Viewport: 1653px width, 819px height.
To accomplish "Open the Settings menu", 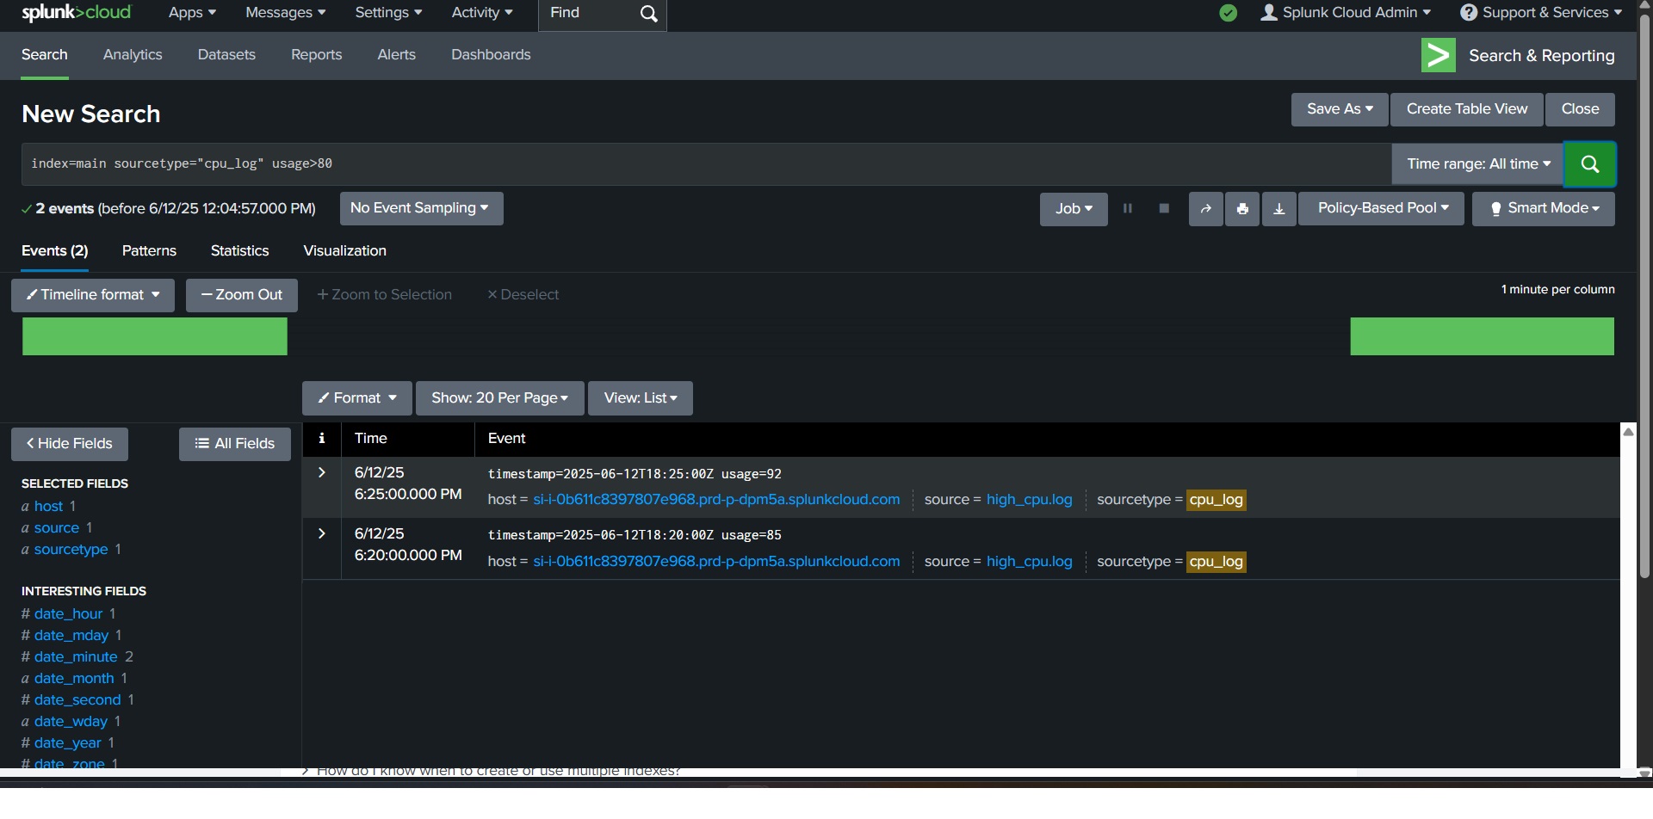I will click(389, 13).
